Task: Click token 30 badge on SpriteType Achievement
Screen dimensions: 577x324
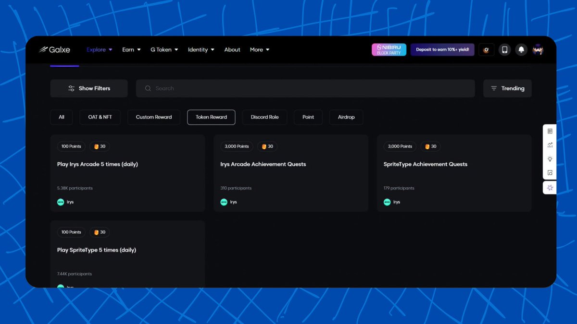Action: [x=431, y=146]
